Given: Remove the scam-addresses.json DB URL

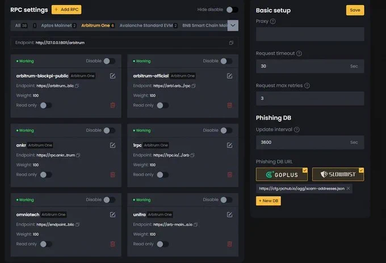Looking at the screenshot, I should [x=348, y=189].
